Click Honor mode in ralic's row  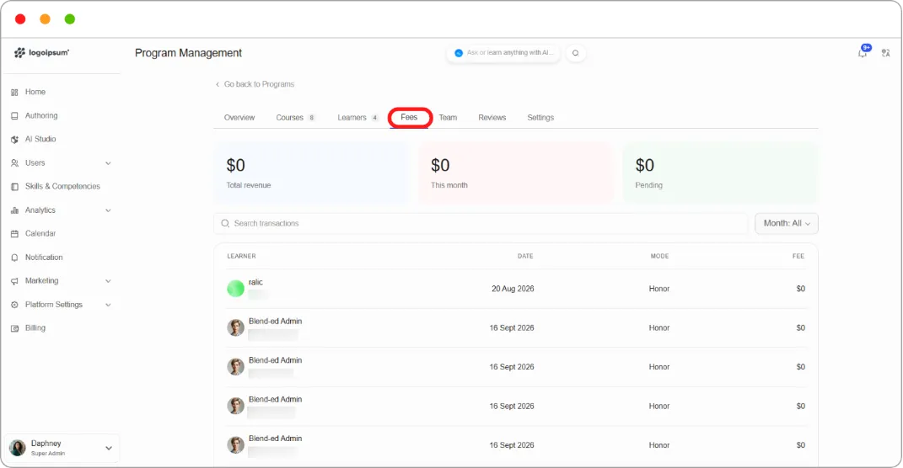click(658, 289)
